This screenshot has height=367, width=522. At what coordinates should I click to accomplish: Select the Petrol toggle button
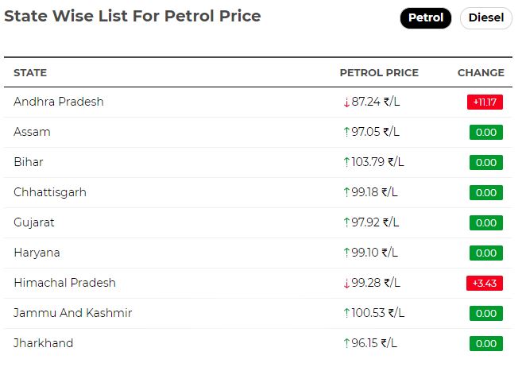click(425, 17)
